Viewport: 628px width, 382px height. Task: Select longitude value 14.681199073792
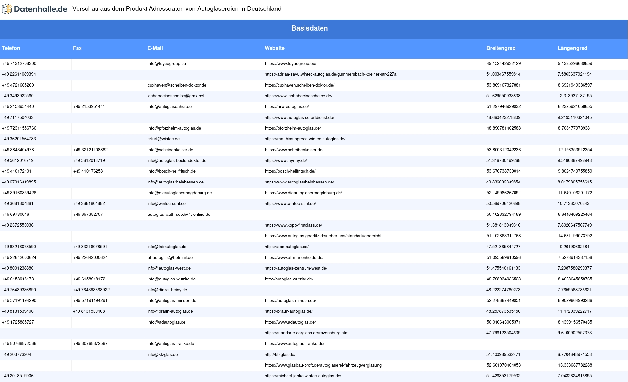click(575, 236)
